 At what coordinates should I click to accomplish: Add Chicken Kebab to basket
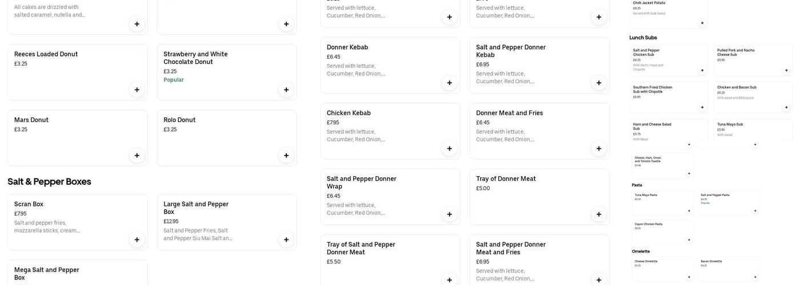[x=450, y=149]
